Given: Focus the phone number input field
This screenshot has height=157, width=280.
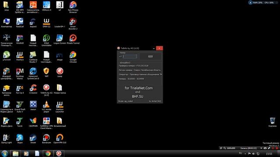Looking at the screenshot, I should 130,56.
